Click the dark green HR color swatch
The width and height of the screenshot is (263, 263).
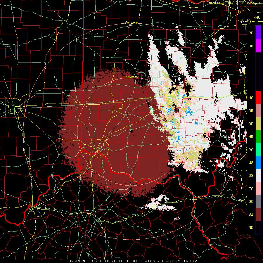coord(258,137)
